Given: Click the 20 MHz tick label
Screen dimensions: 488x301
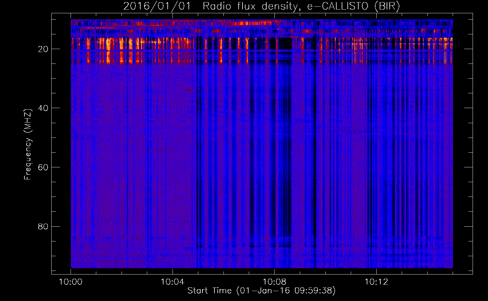Looking at the screenshot, I should coord(43,49).
